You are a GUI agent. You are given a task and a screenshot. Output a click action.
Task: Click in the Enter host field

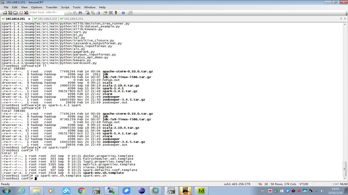click(47, 12)
